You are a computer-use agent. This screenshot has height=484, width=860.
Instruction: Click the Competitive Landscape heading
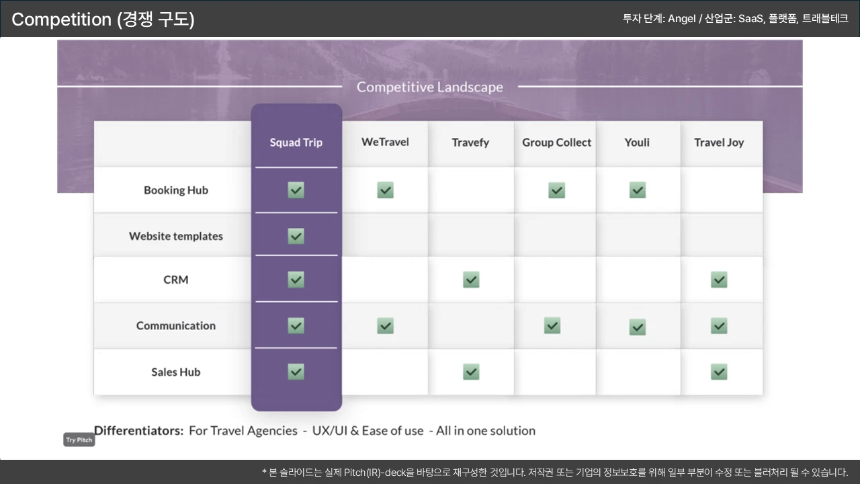pyautogui.click(x=429, y=87)
